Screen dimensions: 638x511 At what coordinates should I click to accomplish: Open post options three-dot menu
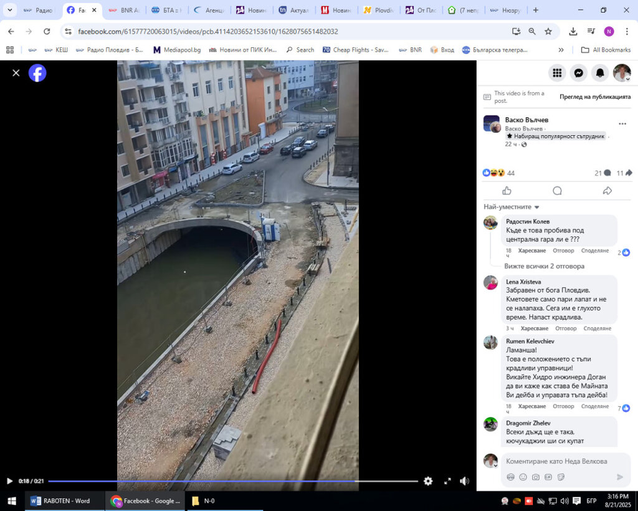pyautogui.click(x=622, y=123)
